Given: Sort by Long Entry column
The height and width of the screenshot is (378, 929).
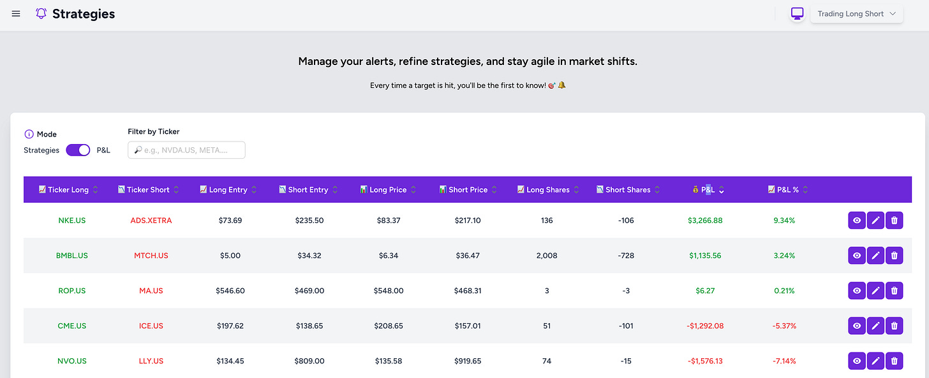Looking at the screenshot, I should (x=228, y=189).
